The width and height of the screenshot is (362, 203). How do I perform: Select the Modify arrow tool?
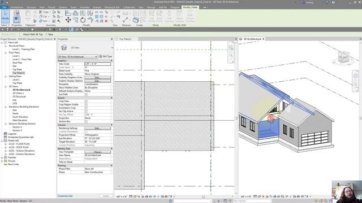(5, 16)
